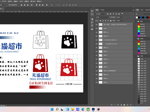This screenshot has height=112, width=150.
Task: Hide layer 图层 6 via eye icon
Action: [97, 78]
